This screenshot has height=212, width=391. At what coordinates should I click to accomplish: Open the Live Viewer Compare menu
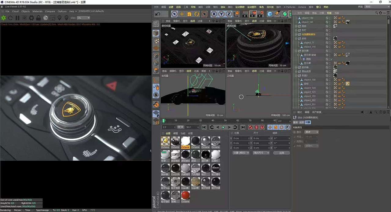(x=50, y=11)
